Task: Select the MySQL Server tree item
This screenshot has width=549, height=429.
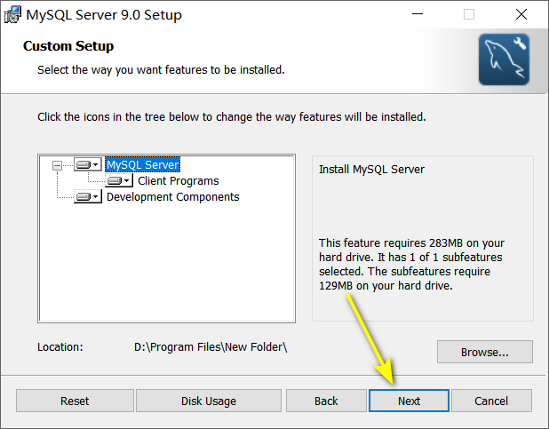Action: (142, 164)
